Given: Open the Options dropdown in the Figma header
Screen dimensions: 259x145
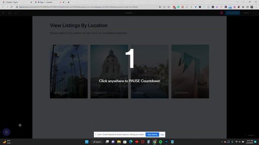Looking at the screenshot, I should click(247, 13).
